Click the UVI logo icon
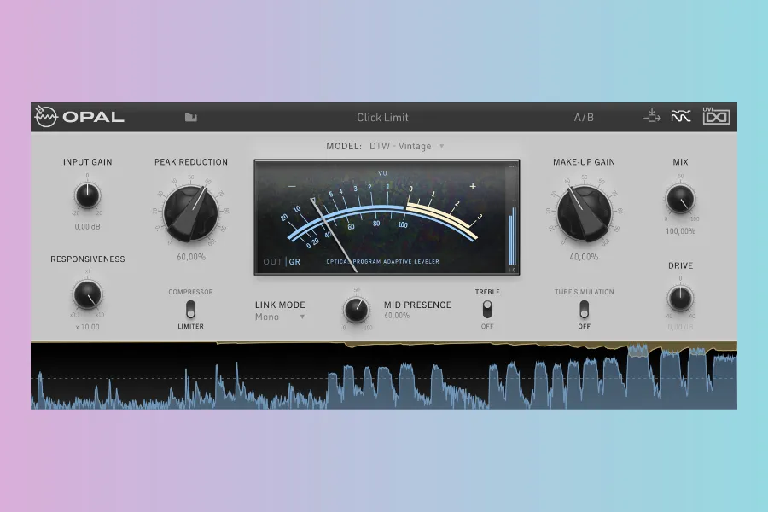The width and height of the screenshot is (768, 512). [x=716, y=116]
